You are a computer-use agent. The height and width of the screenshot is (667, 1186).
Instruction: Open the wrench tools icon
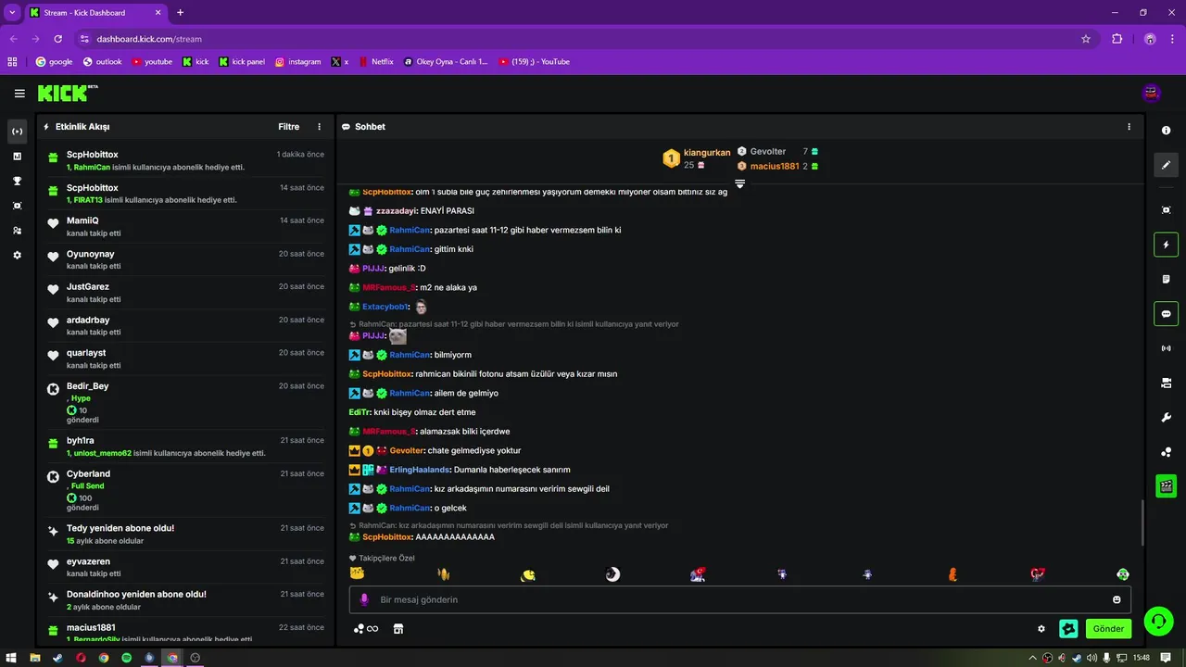click(x=1167, y=417)
